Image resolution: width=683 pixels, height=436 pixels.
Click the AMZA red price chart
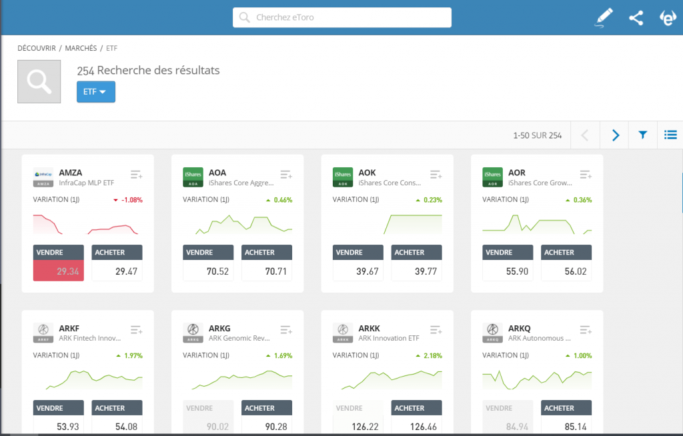(x=87, y=224)
